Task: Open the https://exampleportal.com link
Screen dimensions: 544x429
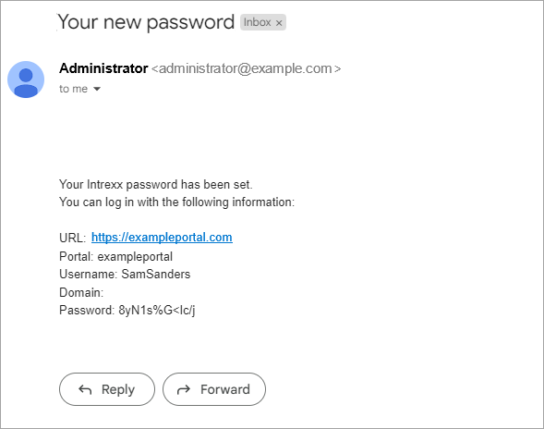Action: (162, 238)
